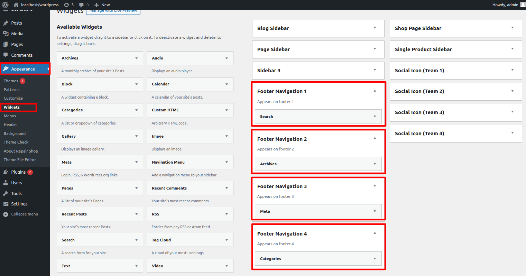Click the Posts pushpin icon in sidebar
Screen dimensions: 526x276
tap(6, 23)
